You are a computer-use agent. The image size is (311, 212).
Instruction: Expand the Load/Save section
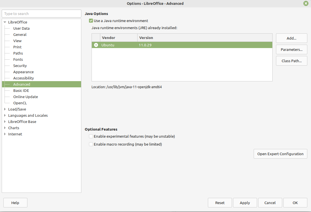click(5, 109)
